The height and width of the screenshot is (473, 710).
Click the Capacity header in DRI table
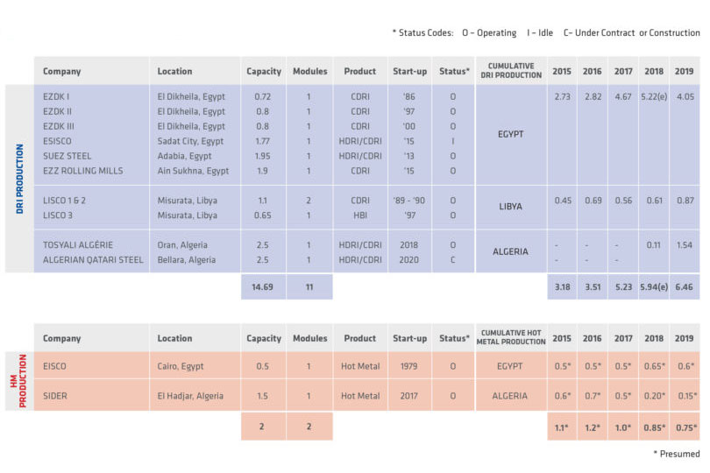[264, 71]
